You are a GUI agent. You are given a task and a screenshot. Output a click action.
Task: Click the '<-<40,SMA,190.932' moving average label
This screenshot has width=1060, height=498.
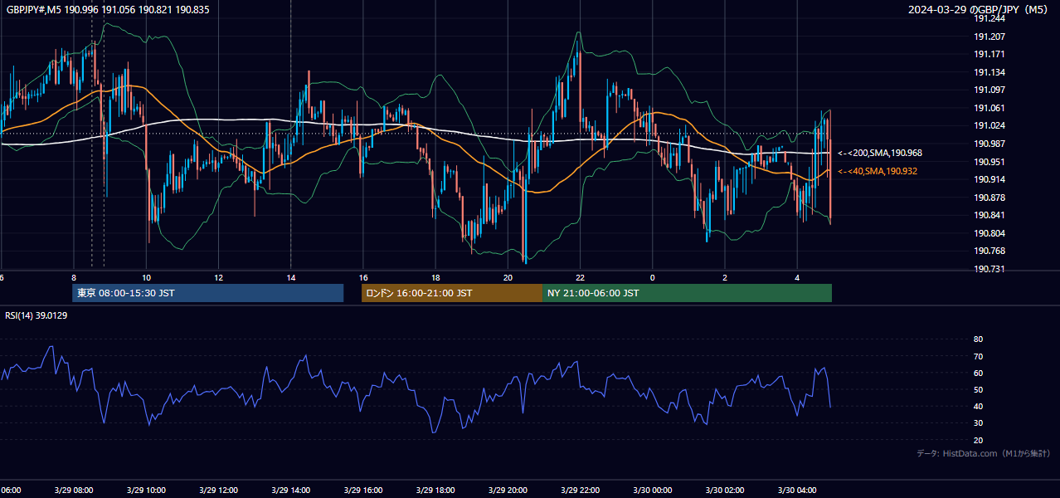point(878,171)
